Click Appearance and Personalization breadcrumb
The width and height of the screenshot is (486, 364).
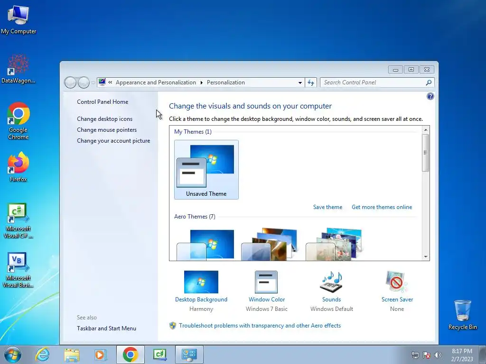tap(156, 82)
